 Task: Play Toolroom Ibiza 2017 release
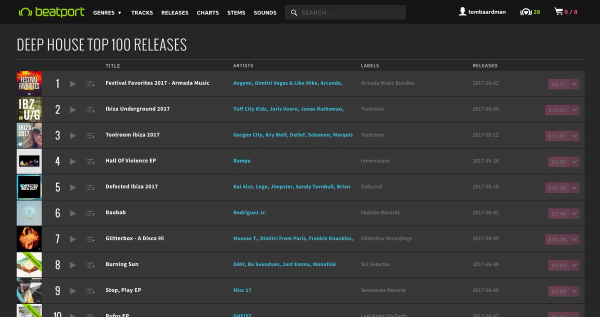coord(73,136)
